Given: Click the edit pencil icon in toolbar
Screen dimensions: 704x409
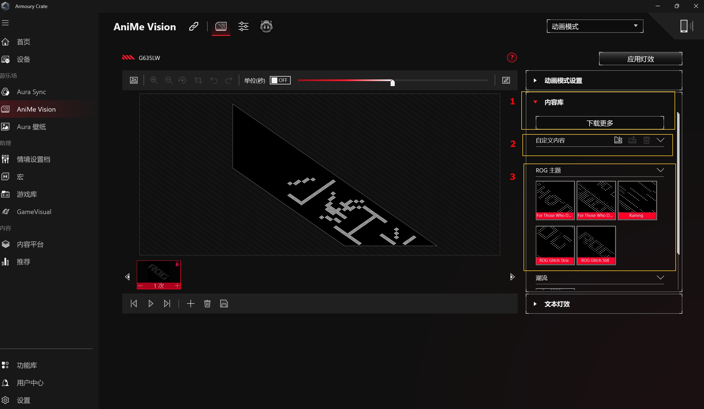Looking at the screenshot, I should [506, 81].
